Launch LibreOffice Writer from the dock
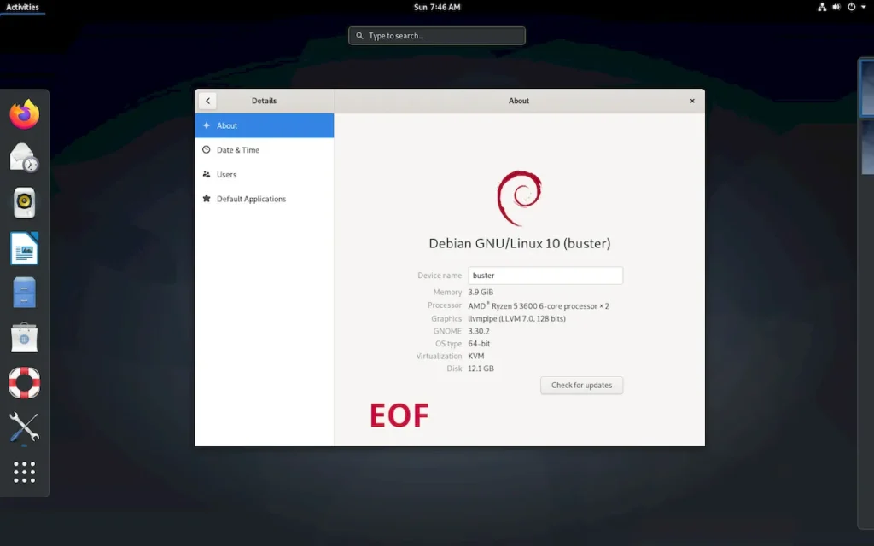Screen dimensions: 874x546 point(24,248)
